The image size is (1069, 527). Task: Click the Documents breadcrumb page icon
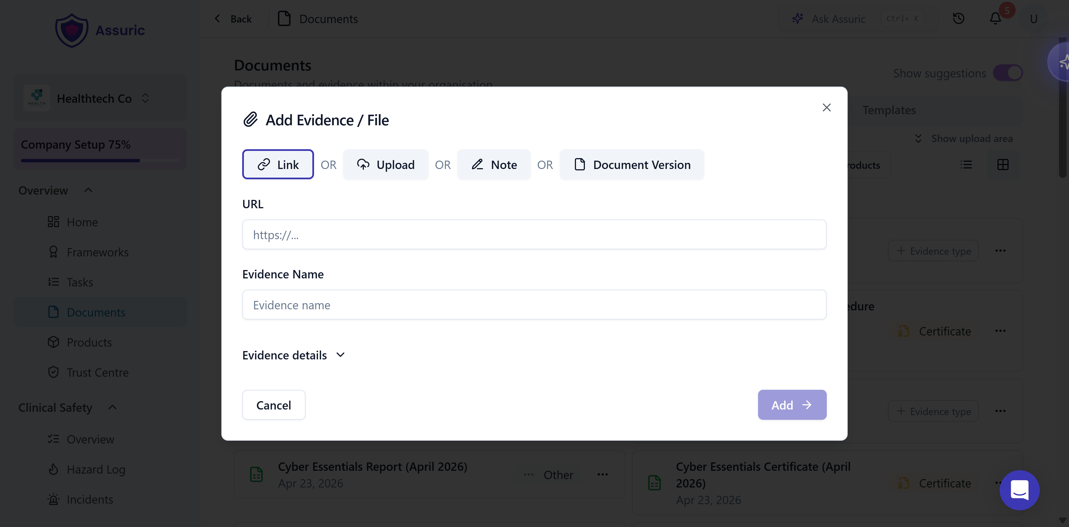(x=284, y=19)
